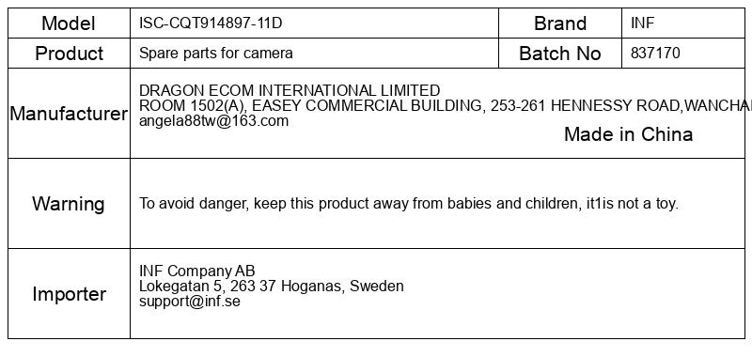Click the Model header cell

(69, 23)
